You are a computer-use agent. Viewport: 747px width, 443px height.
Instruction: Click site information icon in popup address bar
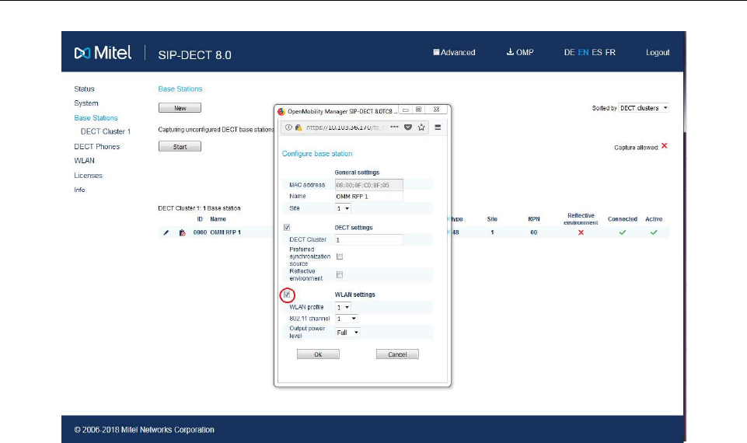[288, 127]
